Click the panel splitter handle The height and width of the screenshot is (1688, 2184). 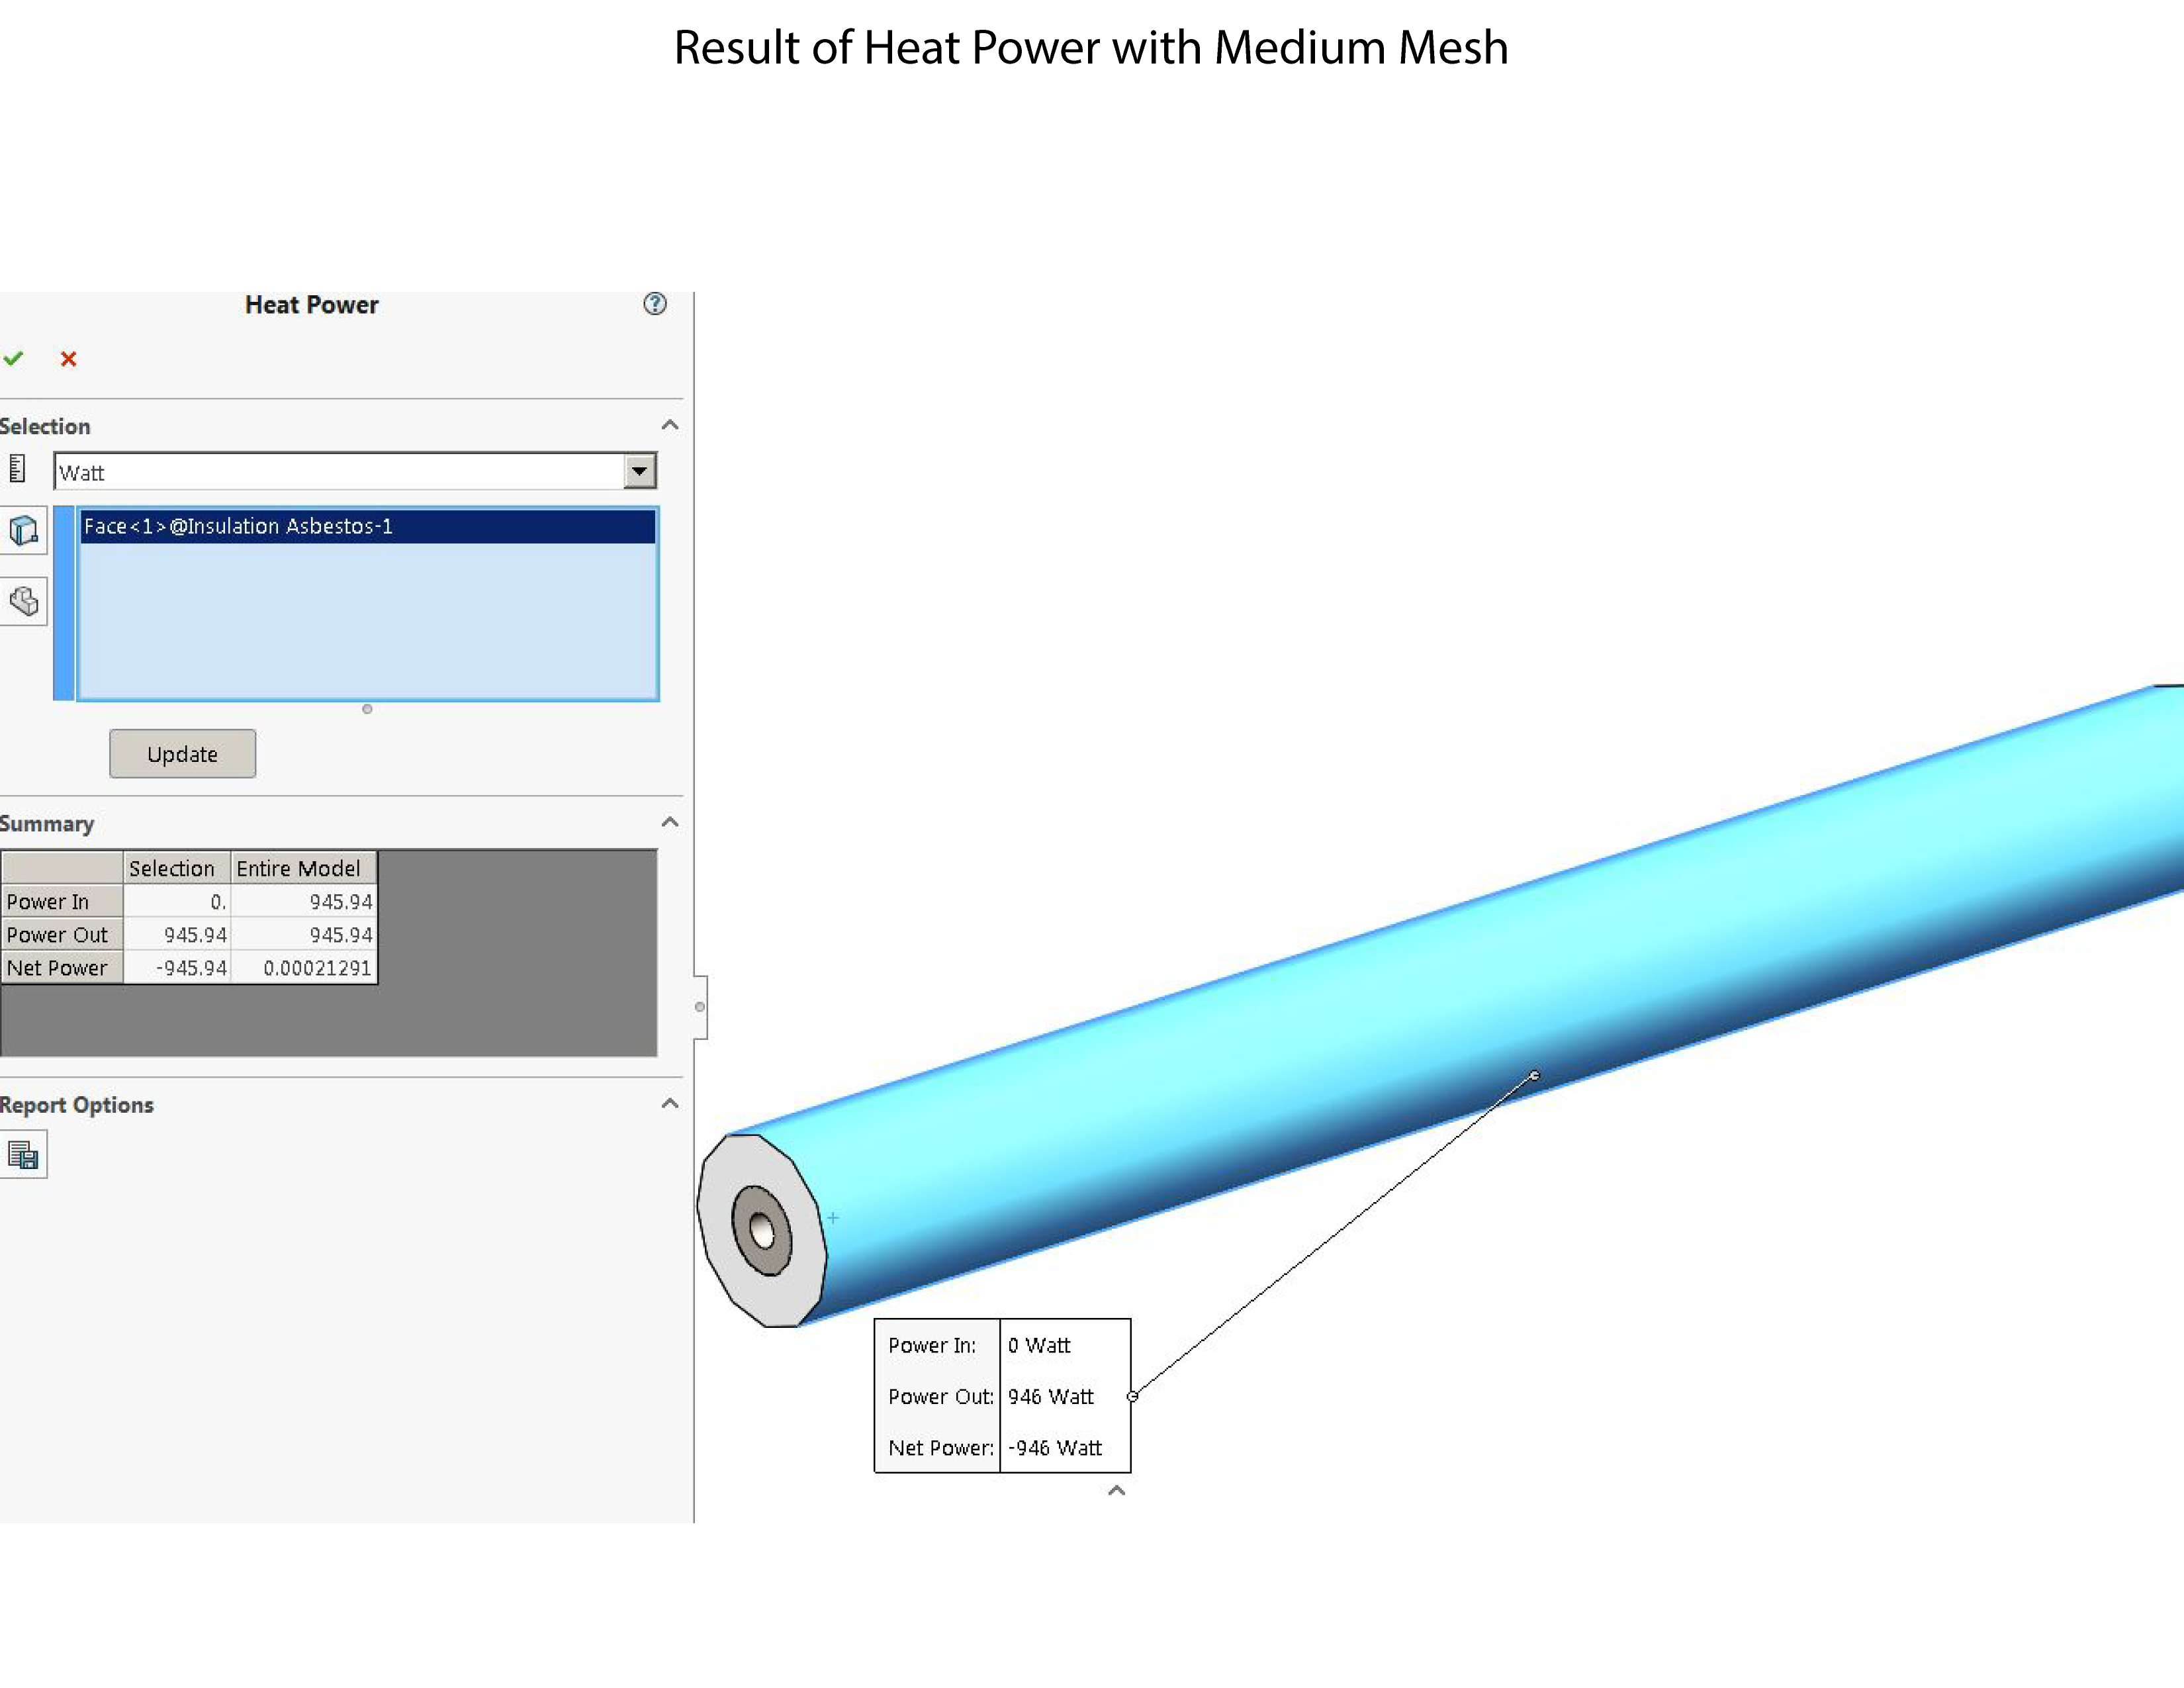(700, 1007)
